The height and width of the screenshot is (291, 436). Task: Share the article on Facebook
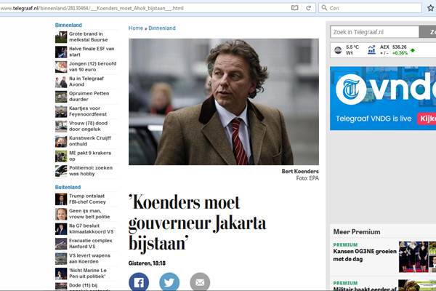[139, 282]
